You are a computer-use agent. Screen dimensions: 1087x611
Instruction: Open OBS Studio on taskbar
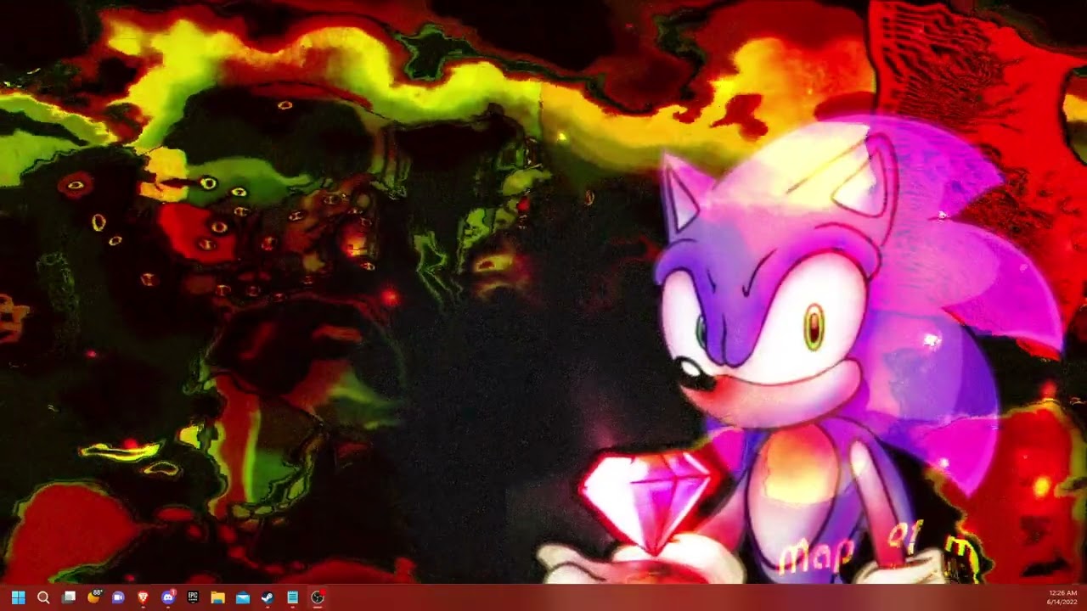(317, 597)
